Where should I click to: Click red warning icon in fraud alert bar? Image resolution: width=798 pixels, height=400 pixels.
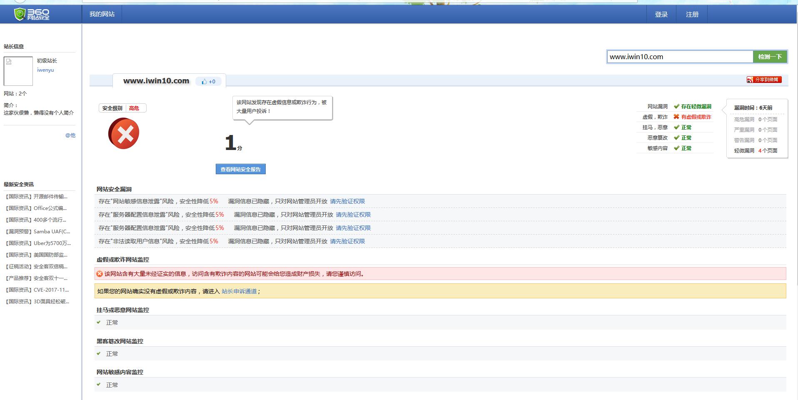pyautogui.click(x=100, y=274)
